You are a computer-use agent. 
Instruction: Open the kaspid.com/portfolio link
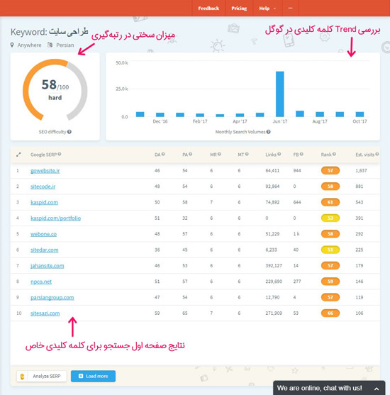click(x=56, y=218)
